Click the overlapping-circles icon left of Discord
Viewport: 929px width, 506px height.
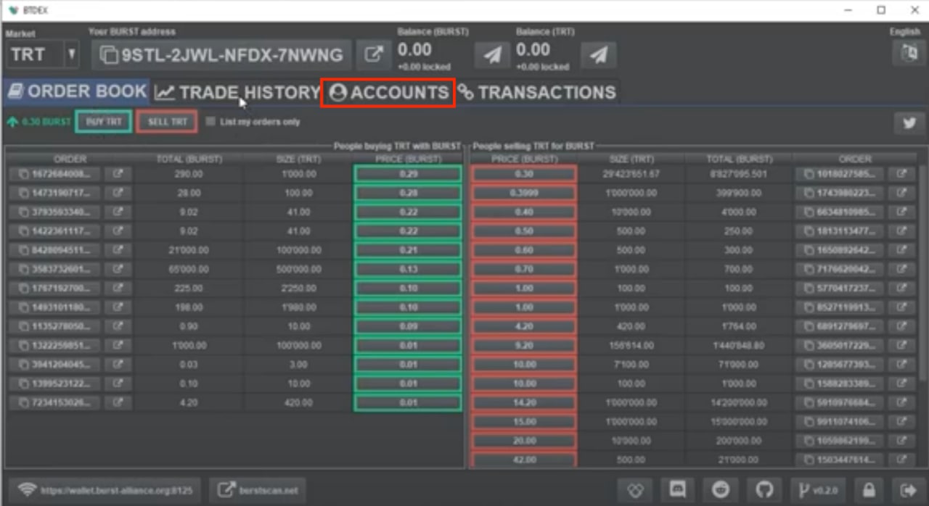click(636, 490)
